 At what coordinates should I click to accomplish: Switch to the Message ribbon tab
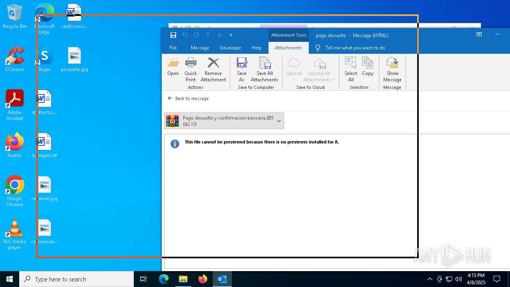pos(200,48)
